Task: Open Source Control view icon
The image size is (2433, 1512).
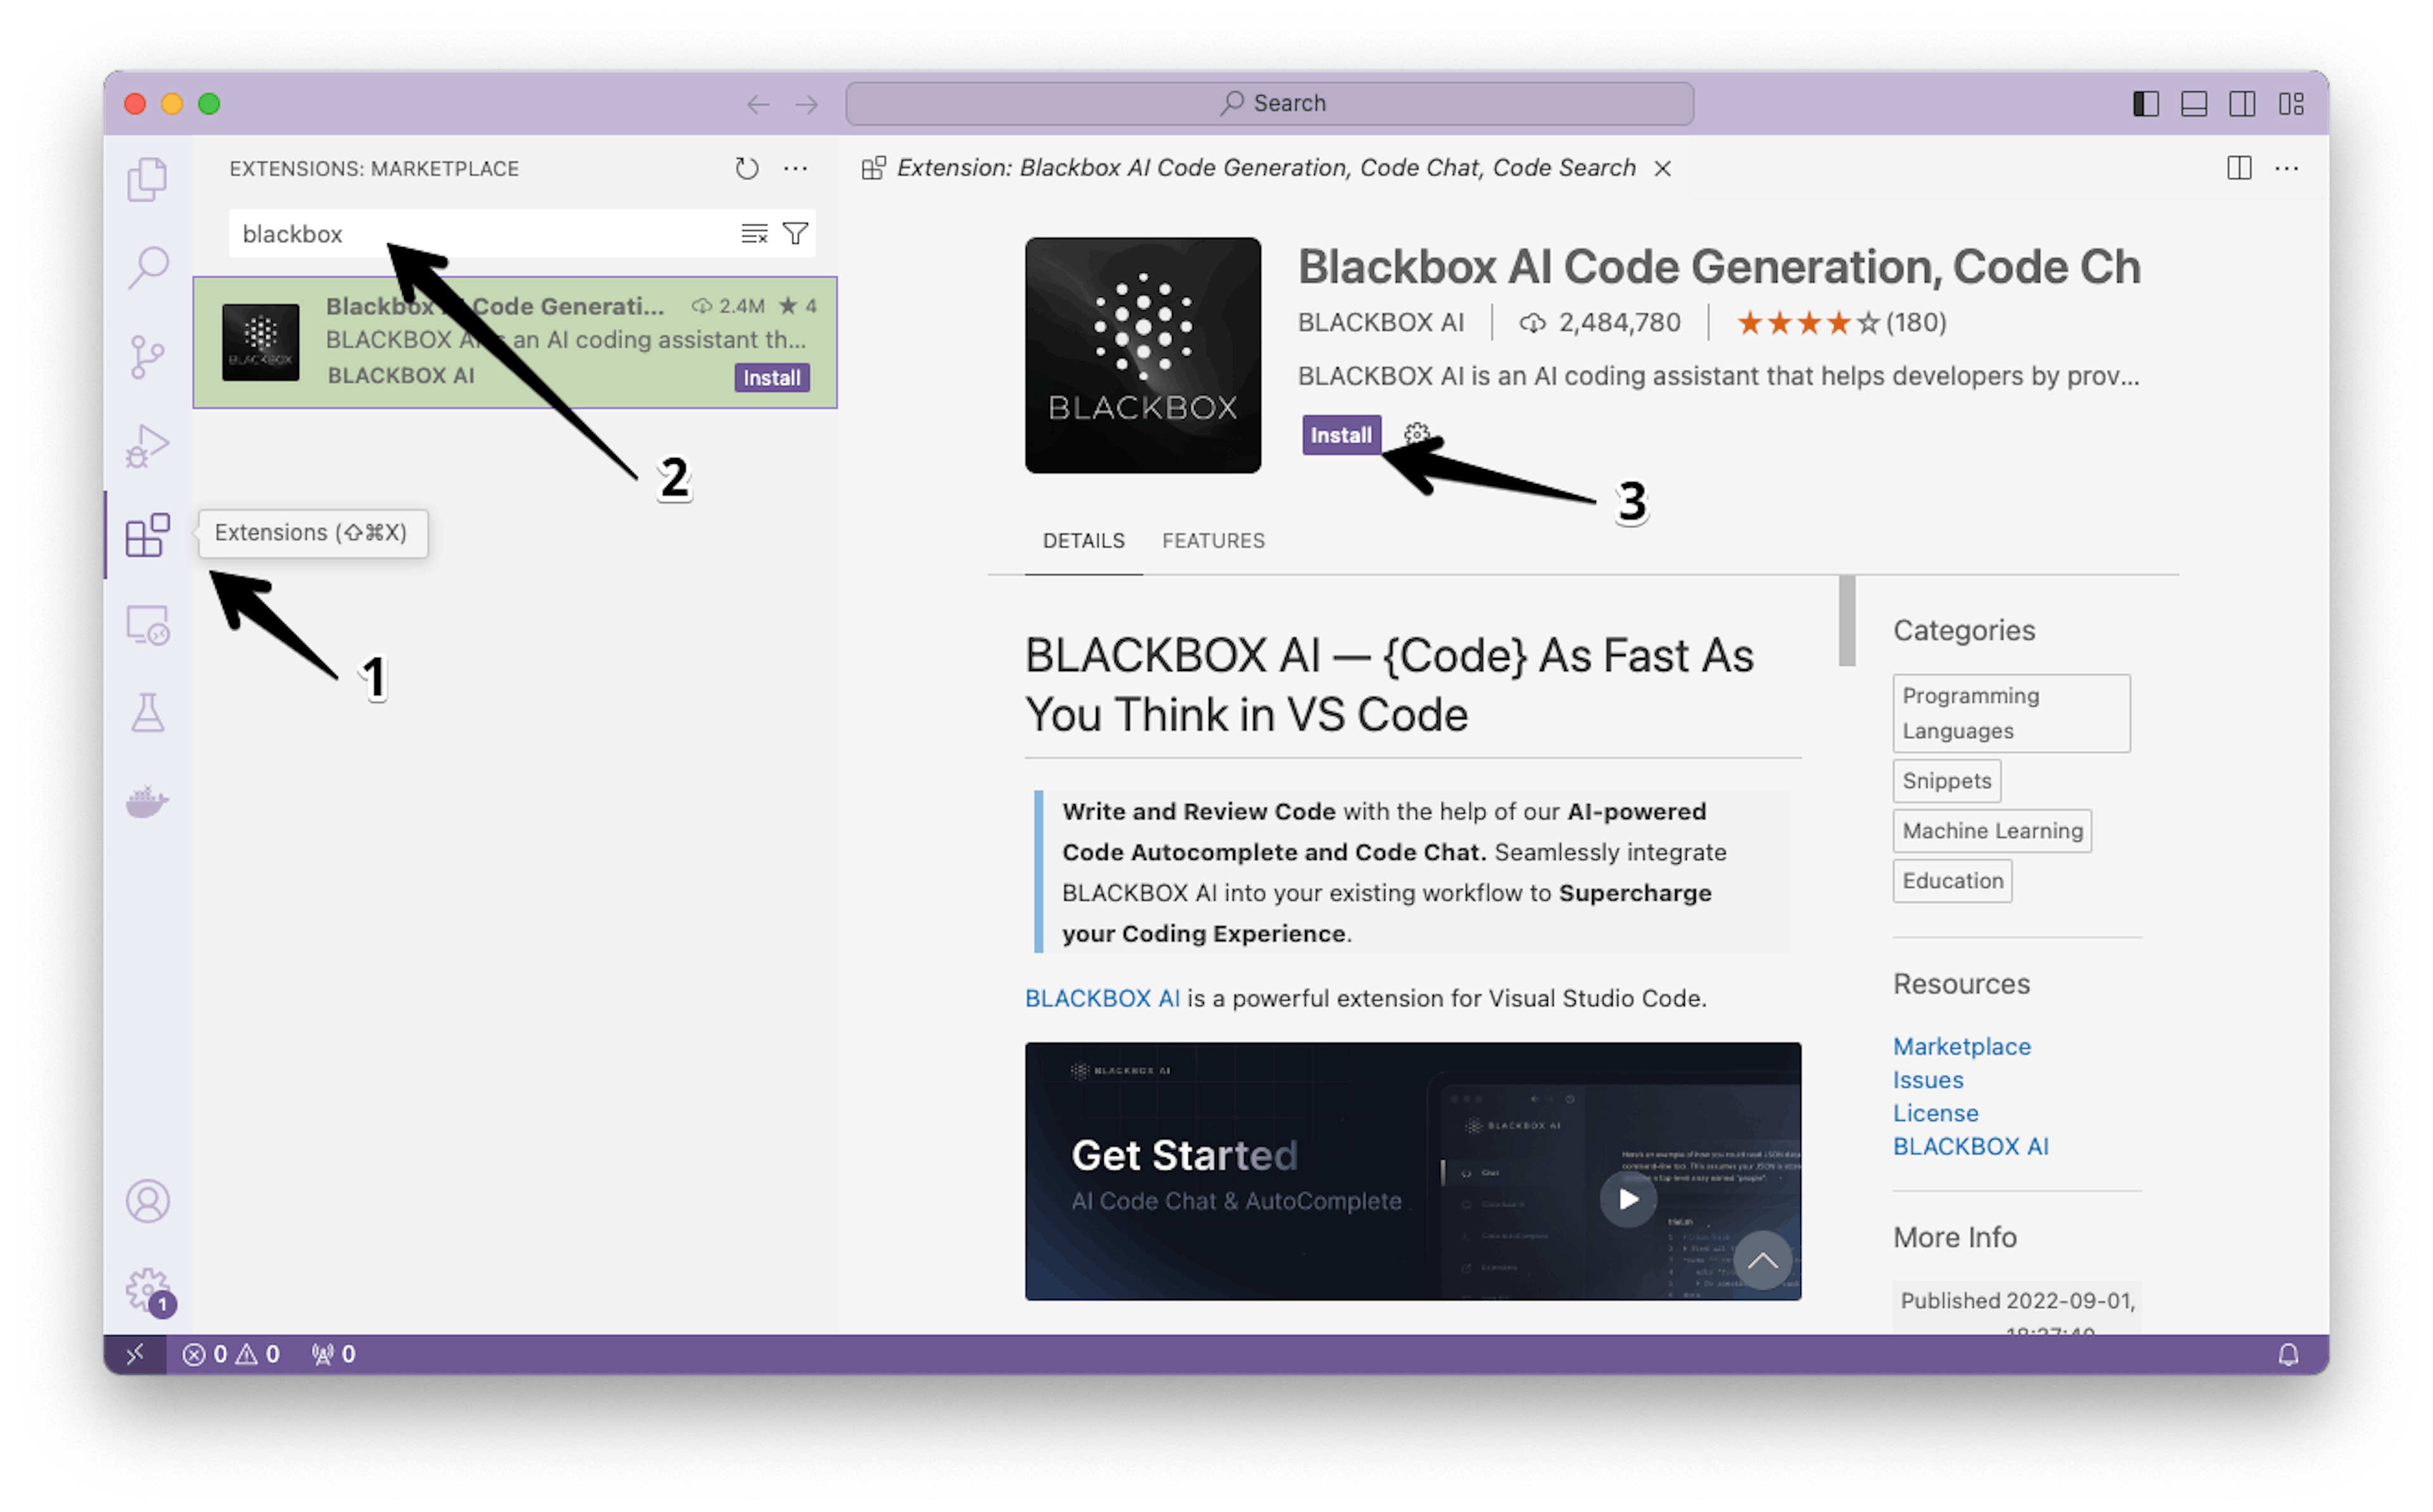Action: [147, 356]
